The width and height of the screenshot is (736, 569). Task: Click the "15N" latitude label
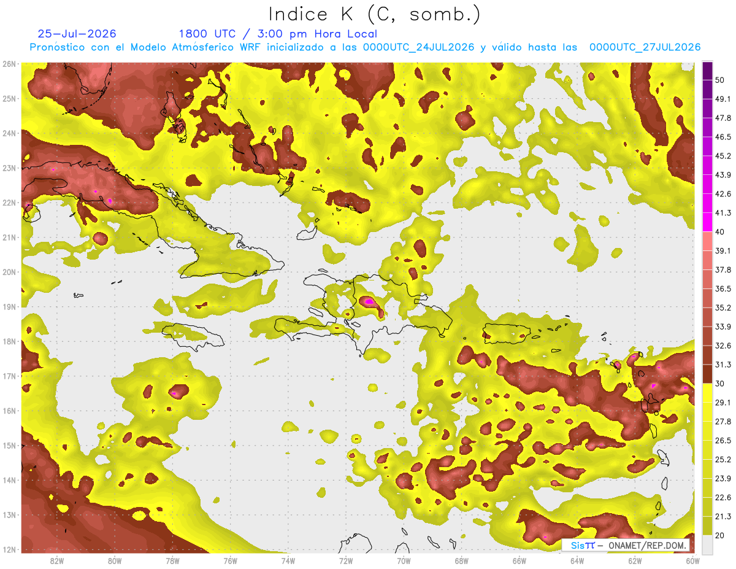point(10,445)
